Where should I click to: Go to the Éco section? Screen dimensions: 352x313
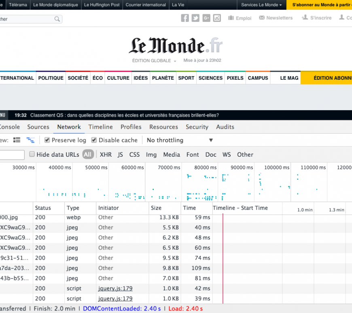point(98,78)
